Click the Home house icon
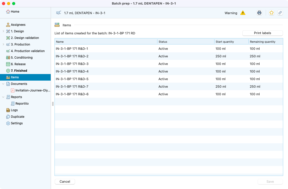 pyautogui.click(x=8, y=12)
